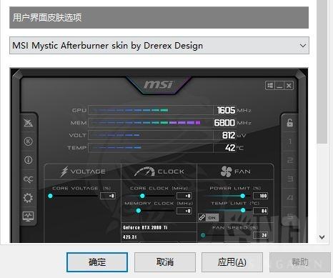
Task: Select profile slot 2 in preview
Action: [290, 160]
